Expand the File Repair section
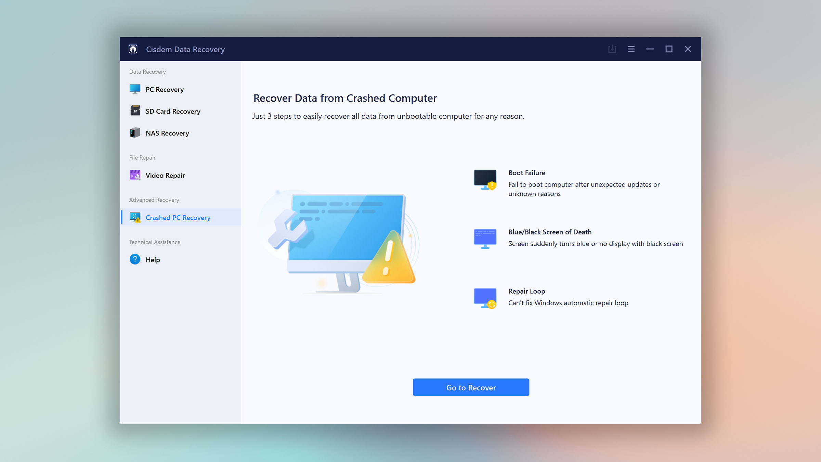The width and height of the screenshot is (821, 462). tap(142, 157)
